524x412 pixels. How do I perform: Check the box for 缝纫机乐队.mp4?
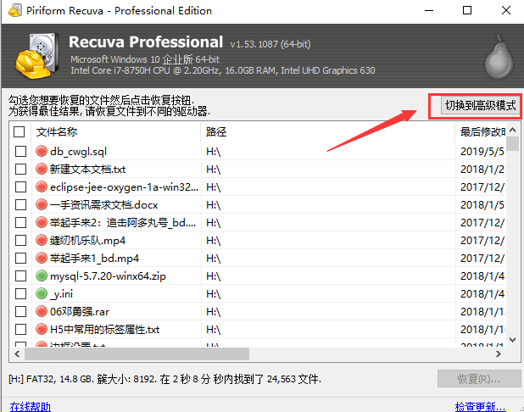pos(20,240)
